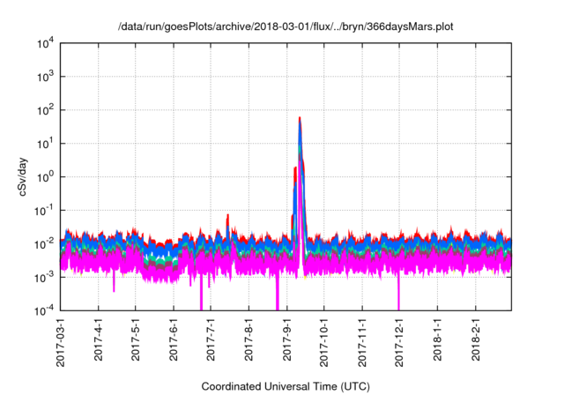Select the 2018-2-1 x-axis tick label
The image size is (564, 395).
coord(477,343)
